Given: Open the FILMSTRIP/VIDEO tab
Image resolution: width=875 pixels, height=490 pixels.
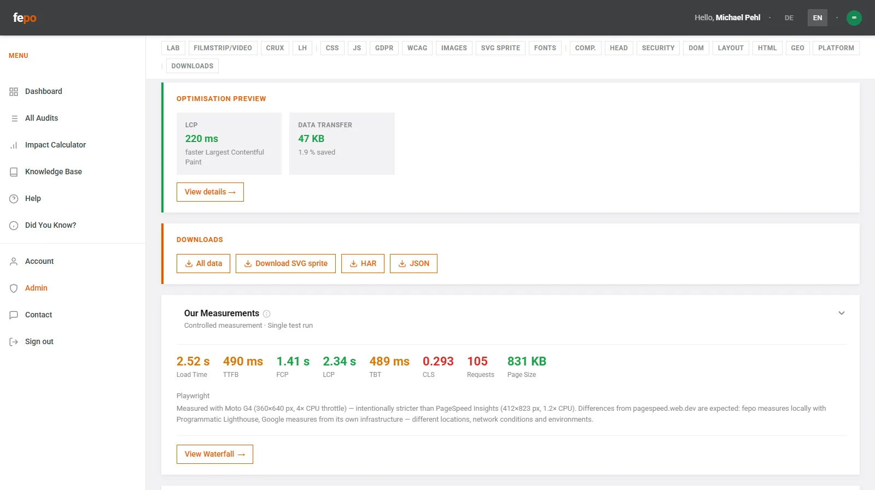Looking at the screenshot, I should (x=223, y=48).
